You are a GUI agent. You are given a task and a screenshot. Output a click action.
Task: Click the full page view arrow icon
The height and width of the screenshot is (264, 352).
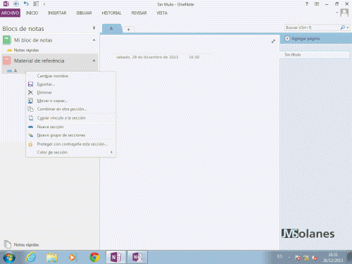[x=273, y=42]
